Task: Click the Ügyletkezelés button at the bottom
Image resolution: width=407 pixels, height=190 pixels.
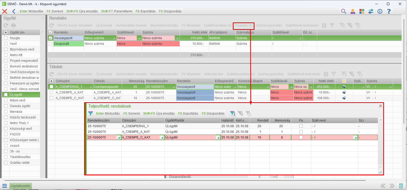Action: [21, 186]
